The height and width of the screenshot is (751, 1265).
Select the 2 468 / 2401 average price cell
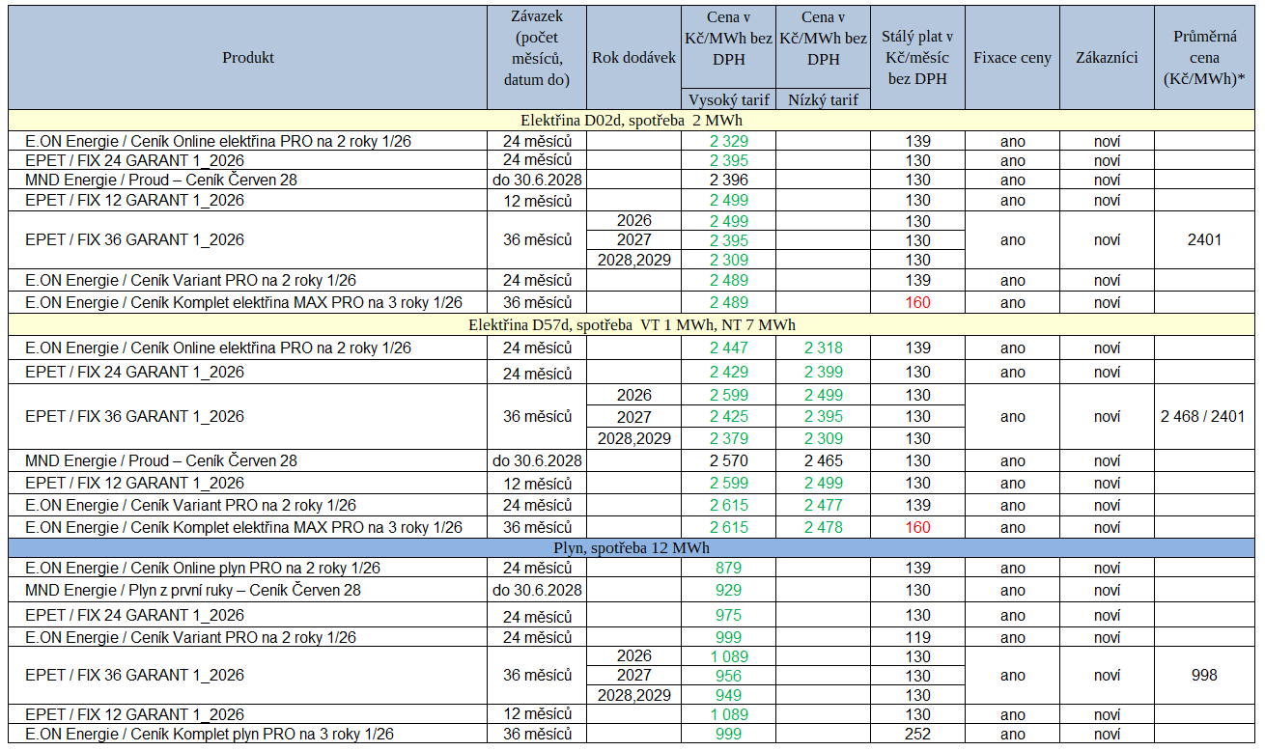click(1202, 417)
